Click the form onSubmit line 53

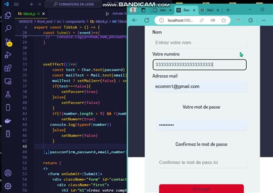pyautogui.click(x=75, y=174)
